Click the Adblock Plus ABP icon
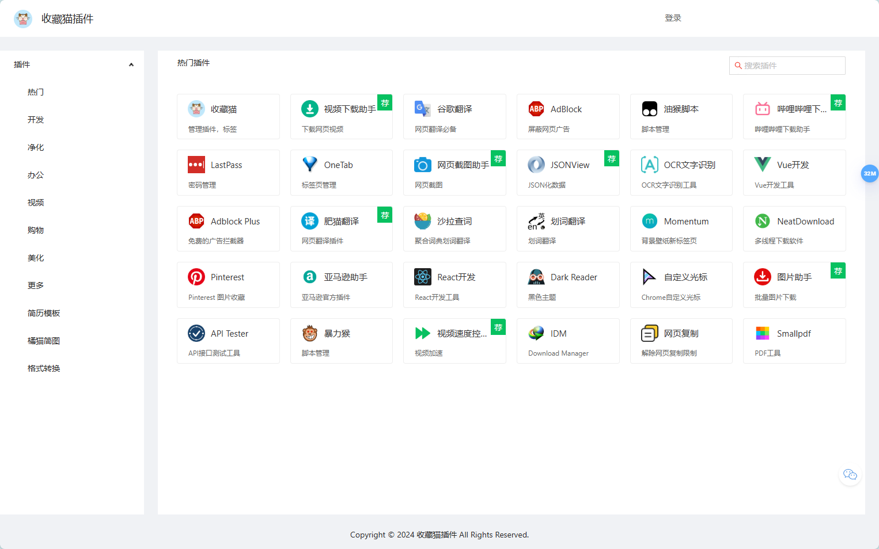 click(196, 221)
